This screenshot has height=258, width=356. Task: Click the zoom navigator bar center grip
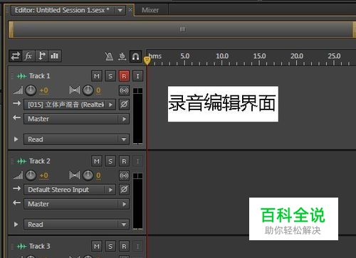click(182, 29)
